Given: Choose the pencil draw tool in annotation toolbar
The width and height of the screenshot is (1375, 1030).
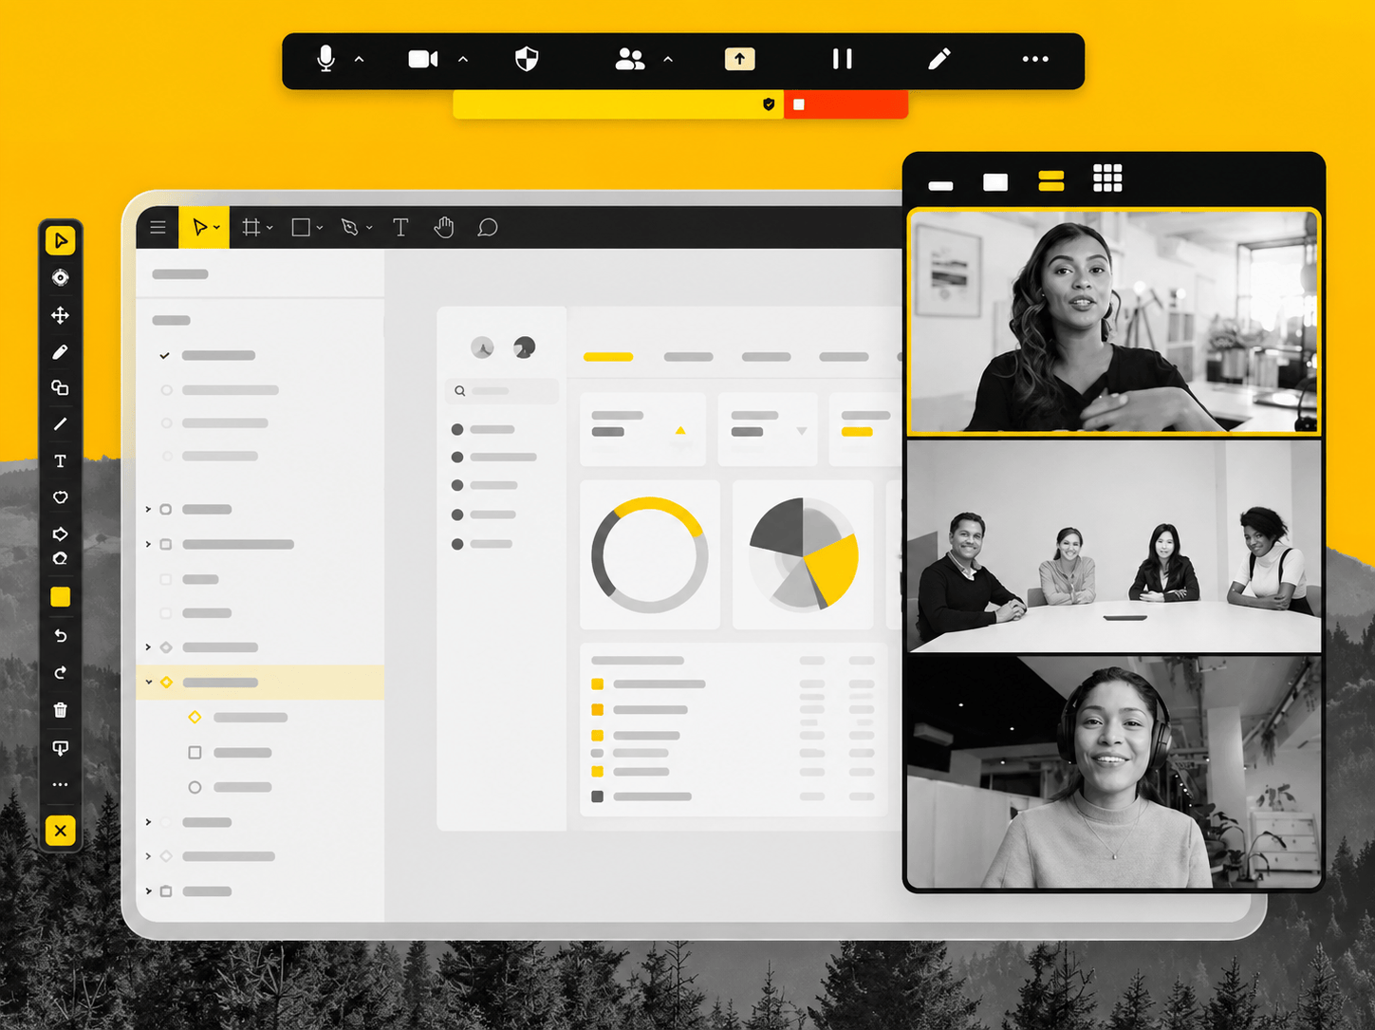Looking at the screenshot, I should 61,352.
